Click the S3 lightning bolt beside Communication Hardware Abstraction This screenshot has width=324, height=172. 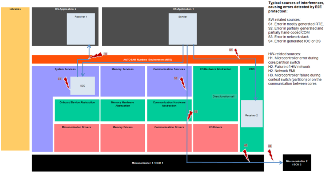pyautogui.click(x=190, y=116)
